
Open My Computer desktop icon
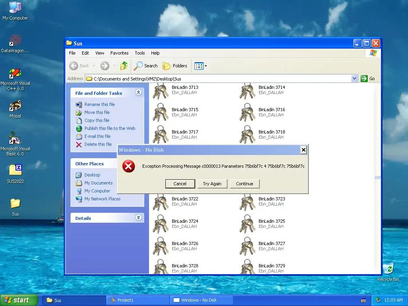tap(15, 10)
